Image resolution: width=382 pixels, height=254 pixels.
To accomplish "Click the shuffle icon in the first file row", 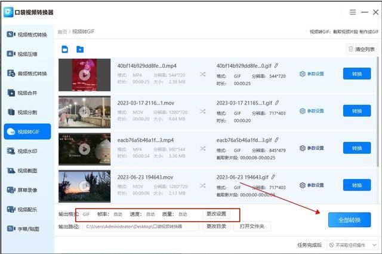I will [x=202, y=74].
